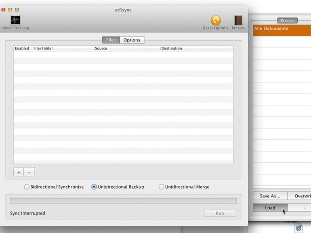Select Bidirectional Synchronise mode
This screenshot has width=311, height=233.
27,187
